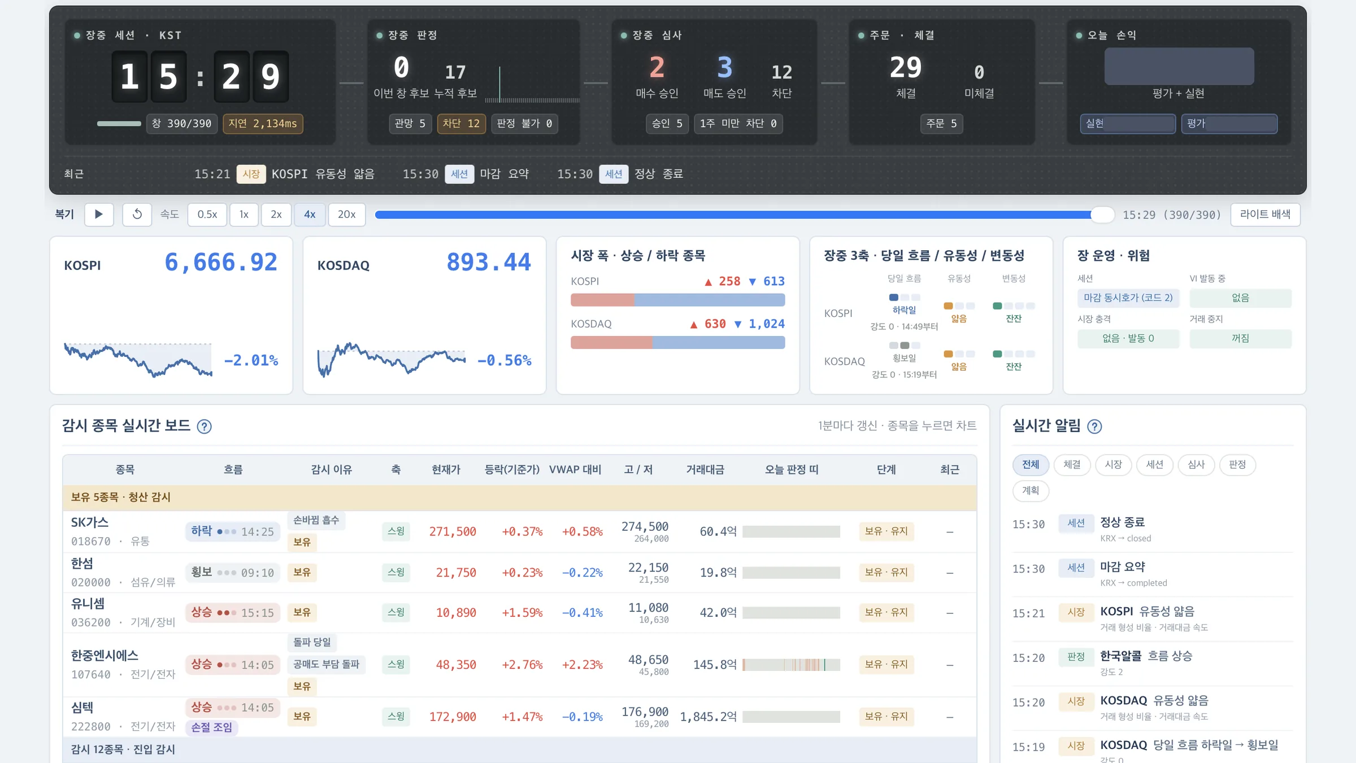This screenshot has width=1356, height=763.
Task: Click the 손절 조임 tag on 심텍
Action: (x=212, y=727)
